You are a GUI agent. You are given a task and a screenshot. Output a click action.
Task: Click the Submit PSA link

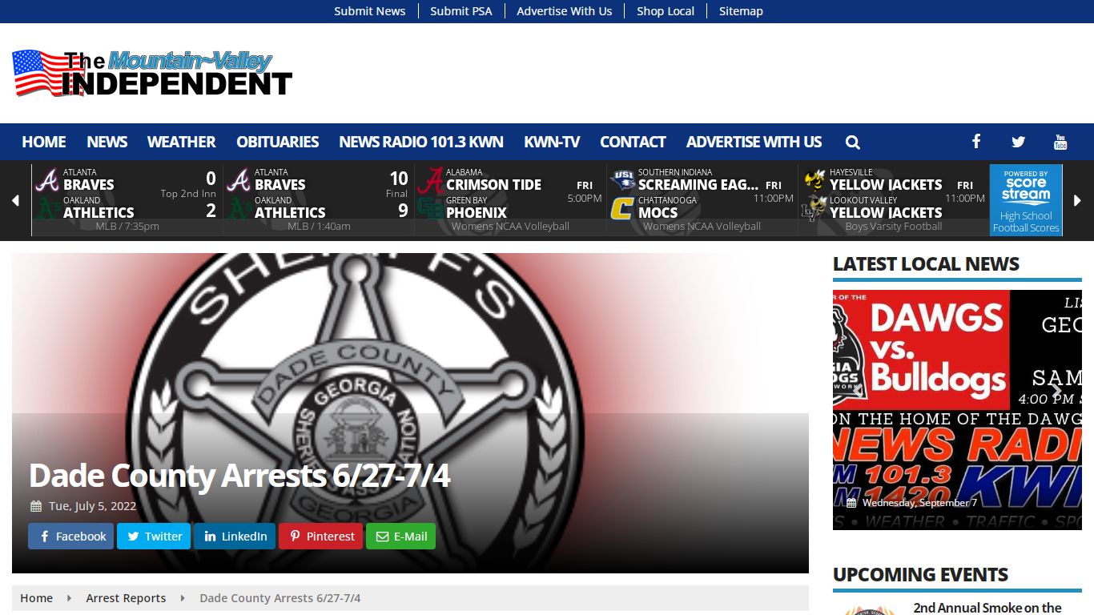tap(461, 11)
